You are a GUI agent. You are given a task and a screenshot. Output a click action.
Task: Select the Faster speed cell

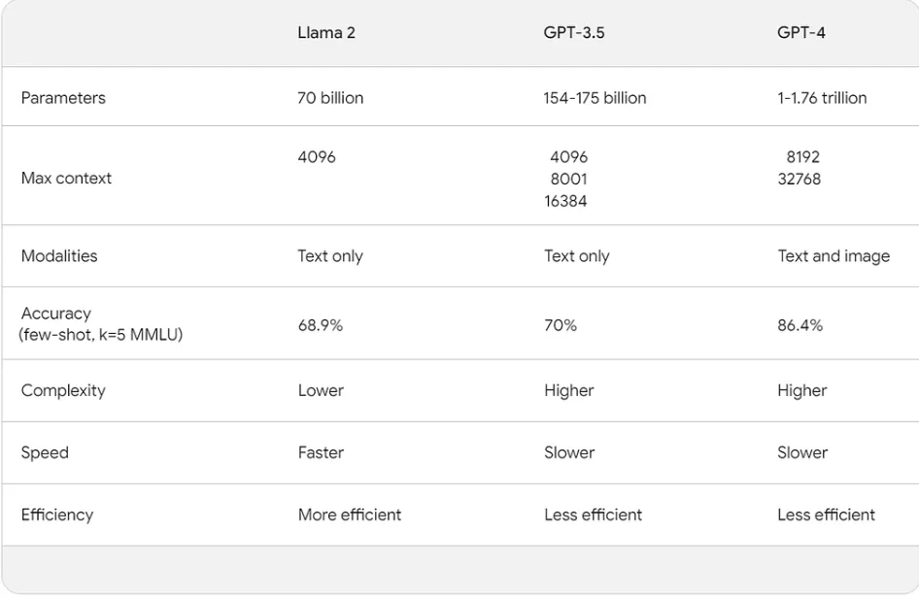(321, 452)
